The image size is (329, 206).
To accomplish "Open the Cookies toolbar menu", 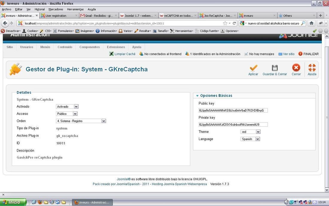I will (x=31, y=31).
